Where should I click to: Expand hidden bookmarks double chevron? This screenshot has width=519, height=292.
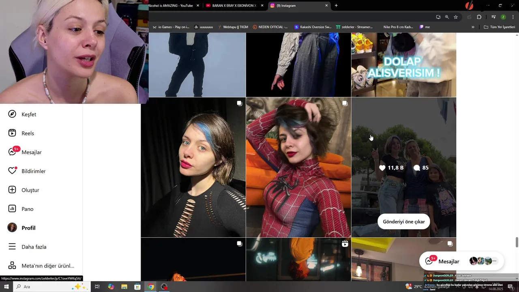point(473,27)
